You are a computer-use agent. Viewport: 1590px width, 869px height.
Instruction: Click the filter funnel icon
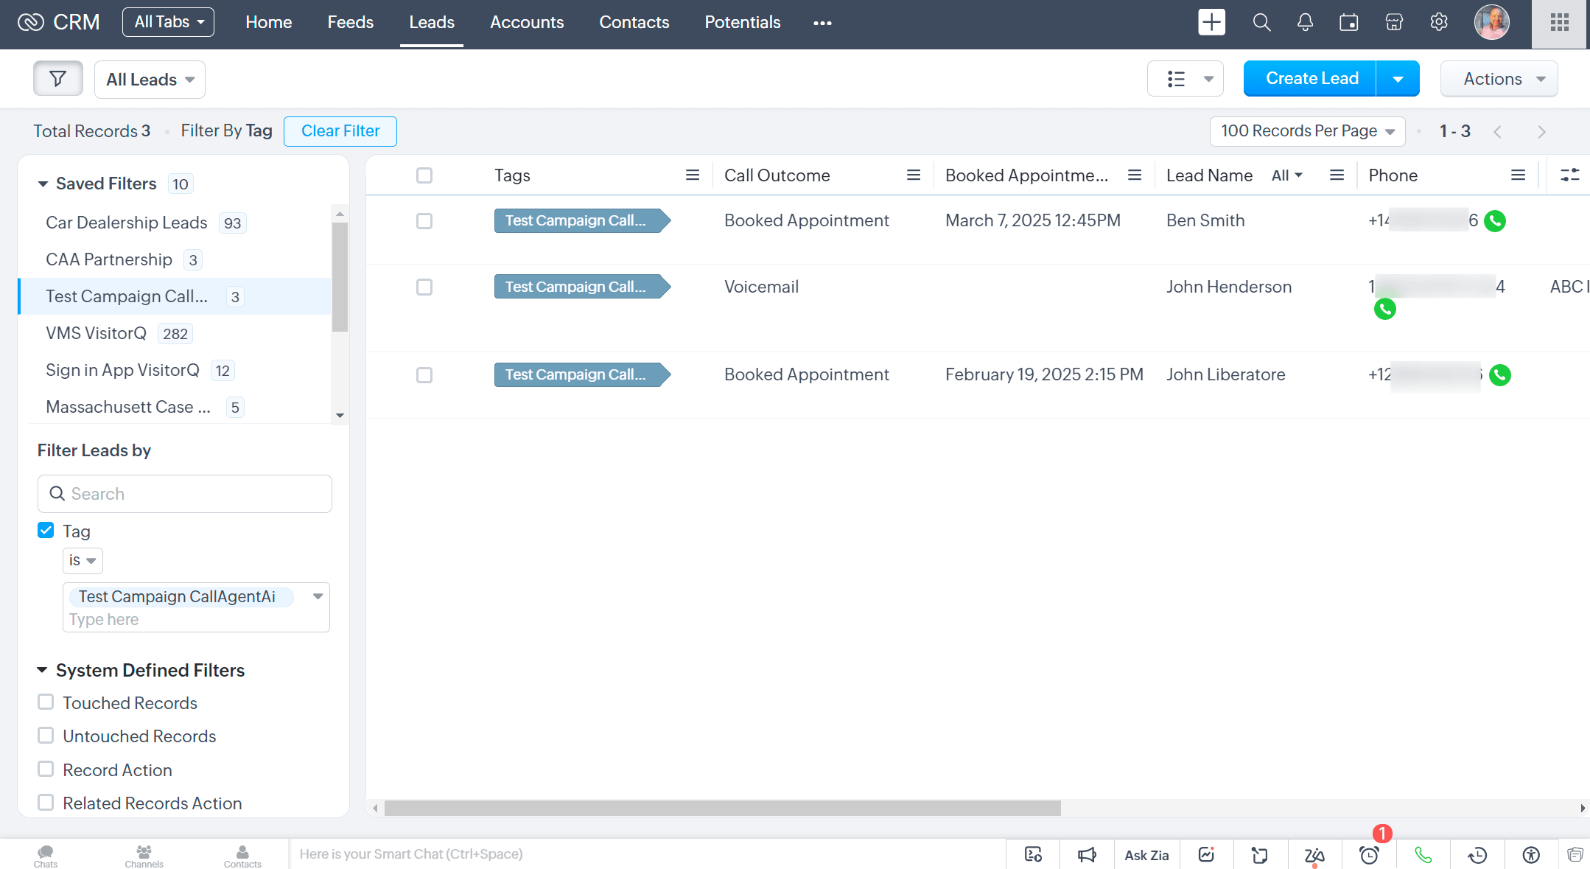tap(57, 79)
